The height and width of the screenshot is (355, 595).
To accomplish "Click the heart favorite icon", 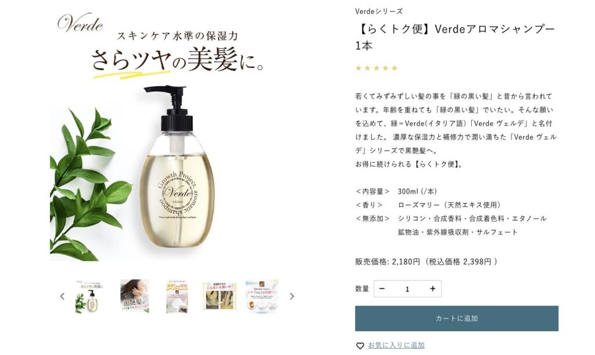I will coord(360,346).
